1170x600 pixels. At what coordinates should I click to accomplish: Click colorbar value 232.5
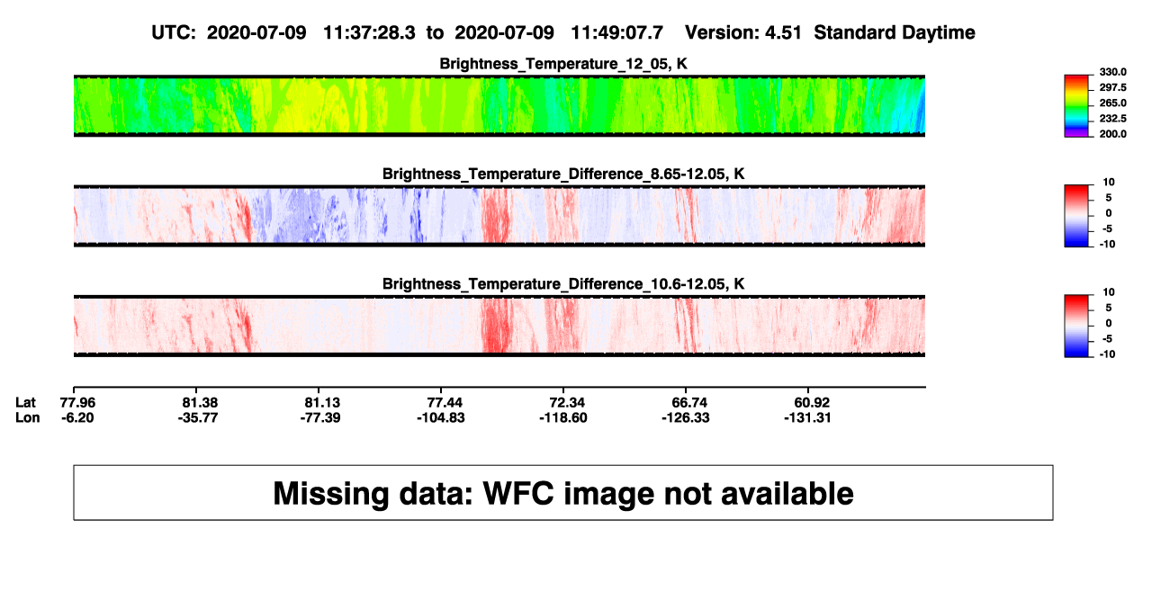coord(1113,119)
